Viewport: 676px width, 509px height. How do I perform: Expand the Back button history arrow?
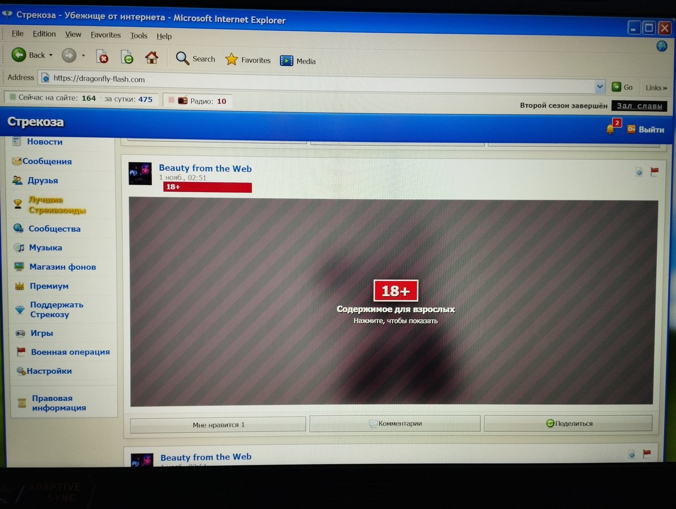tap(51, 55)
